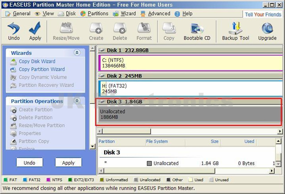Click the Create partition toolbar icon

click(96, 31)
